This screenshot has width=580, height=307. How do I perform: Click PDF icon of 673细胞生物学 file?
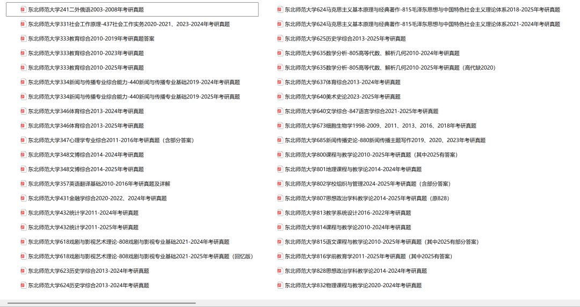280,125
